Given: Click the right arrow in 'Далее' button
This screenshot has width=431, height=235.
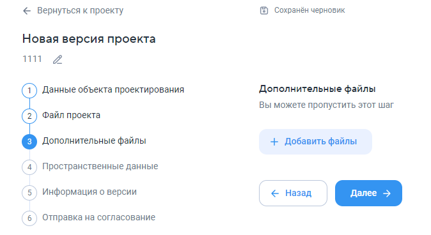Looking at the screenshot, I should tap(387, 193).
